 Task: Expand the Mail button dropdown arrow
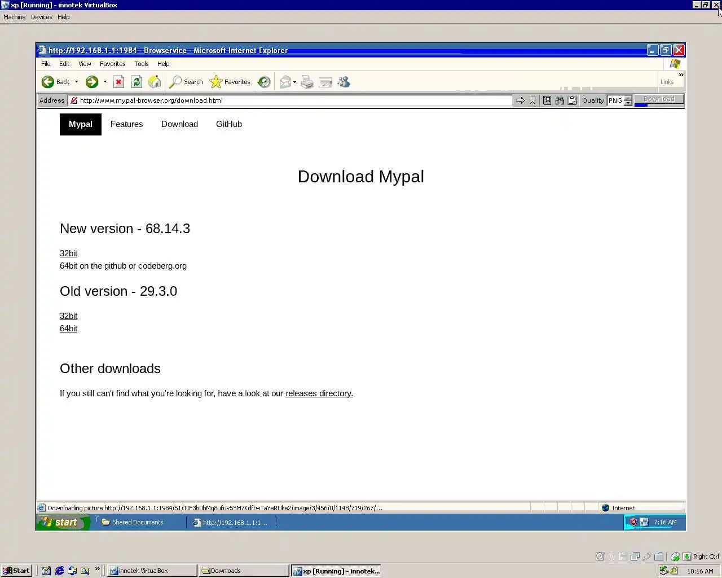point(294,82)
